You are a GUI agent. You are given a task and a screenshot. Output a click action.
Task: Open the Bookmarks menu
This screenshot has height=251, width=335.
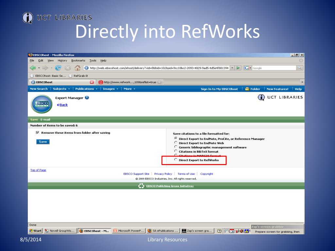point(78,60)
